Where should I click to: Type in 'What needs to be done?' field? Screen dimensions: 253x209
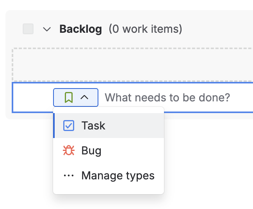pyautogui.click(x=167, y=97)
